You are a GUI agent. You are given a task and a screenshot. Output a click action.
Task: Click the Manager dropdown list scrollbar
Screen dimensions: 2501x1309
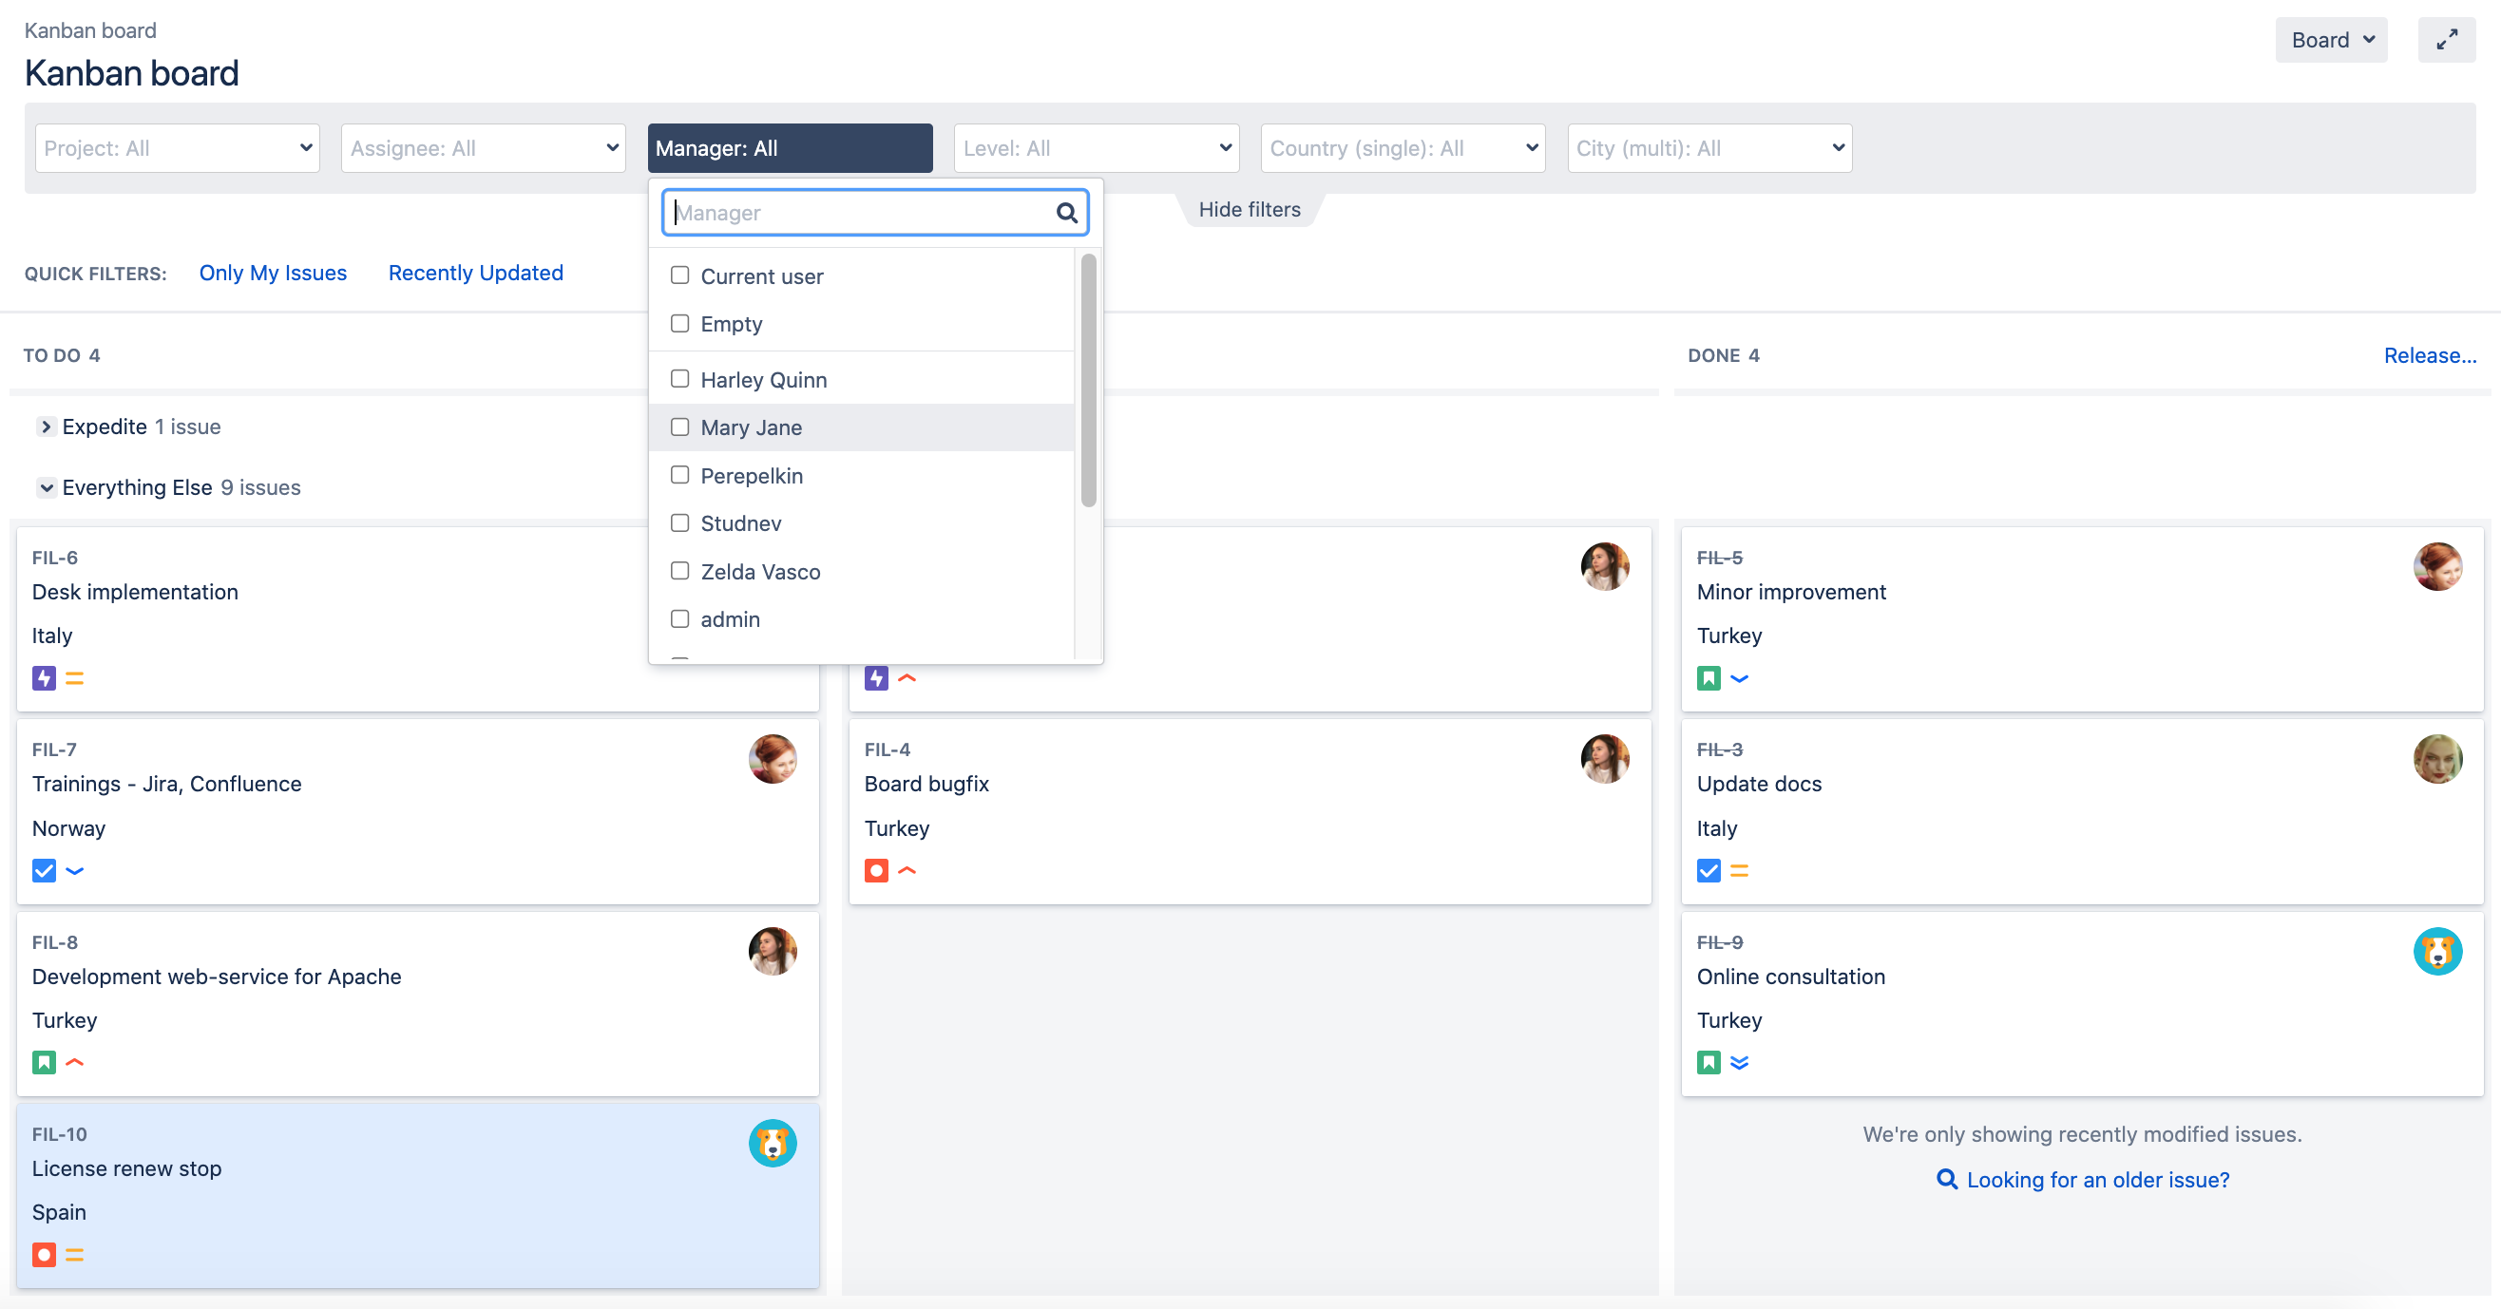pos(1088,379)
